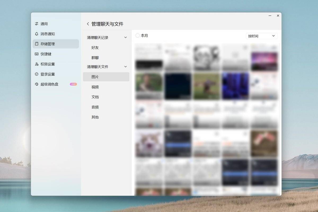Switch to the 文档 category
The width and height of the screenshot is (318, 212).
tap(95, 97)
